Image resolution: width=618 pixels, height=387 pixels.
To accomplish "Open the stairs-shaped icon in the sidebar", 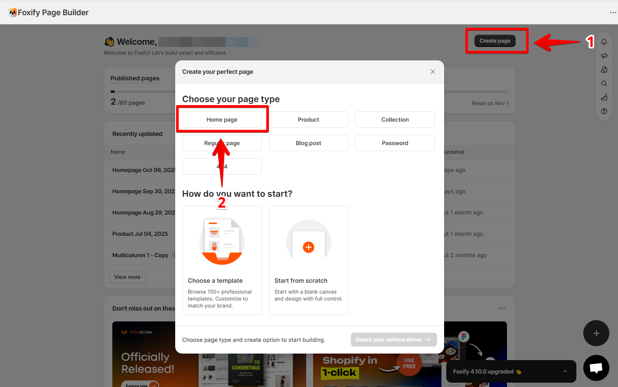I will click(x=604, y=97).
